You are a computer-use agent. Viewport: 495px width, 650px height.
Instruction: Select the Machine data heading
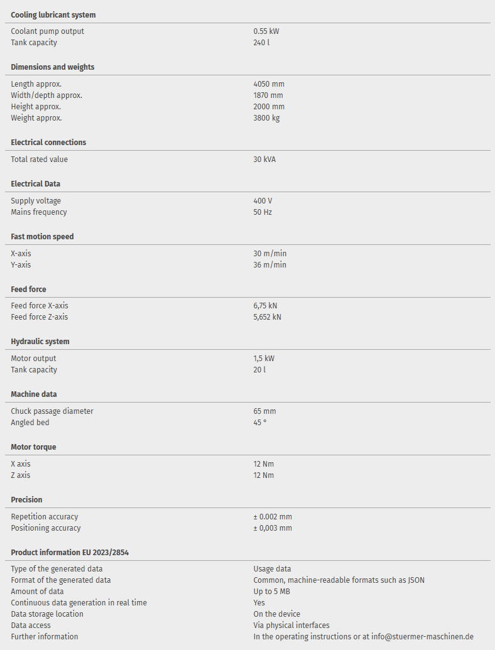click(34, 394)
